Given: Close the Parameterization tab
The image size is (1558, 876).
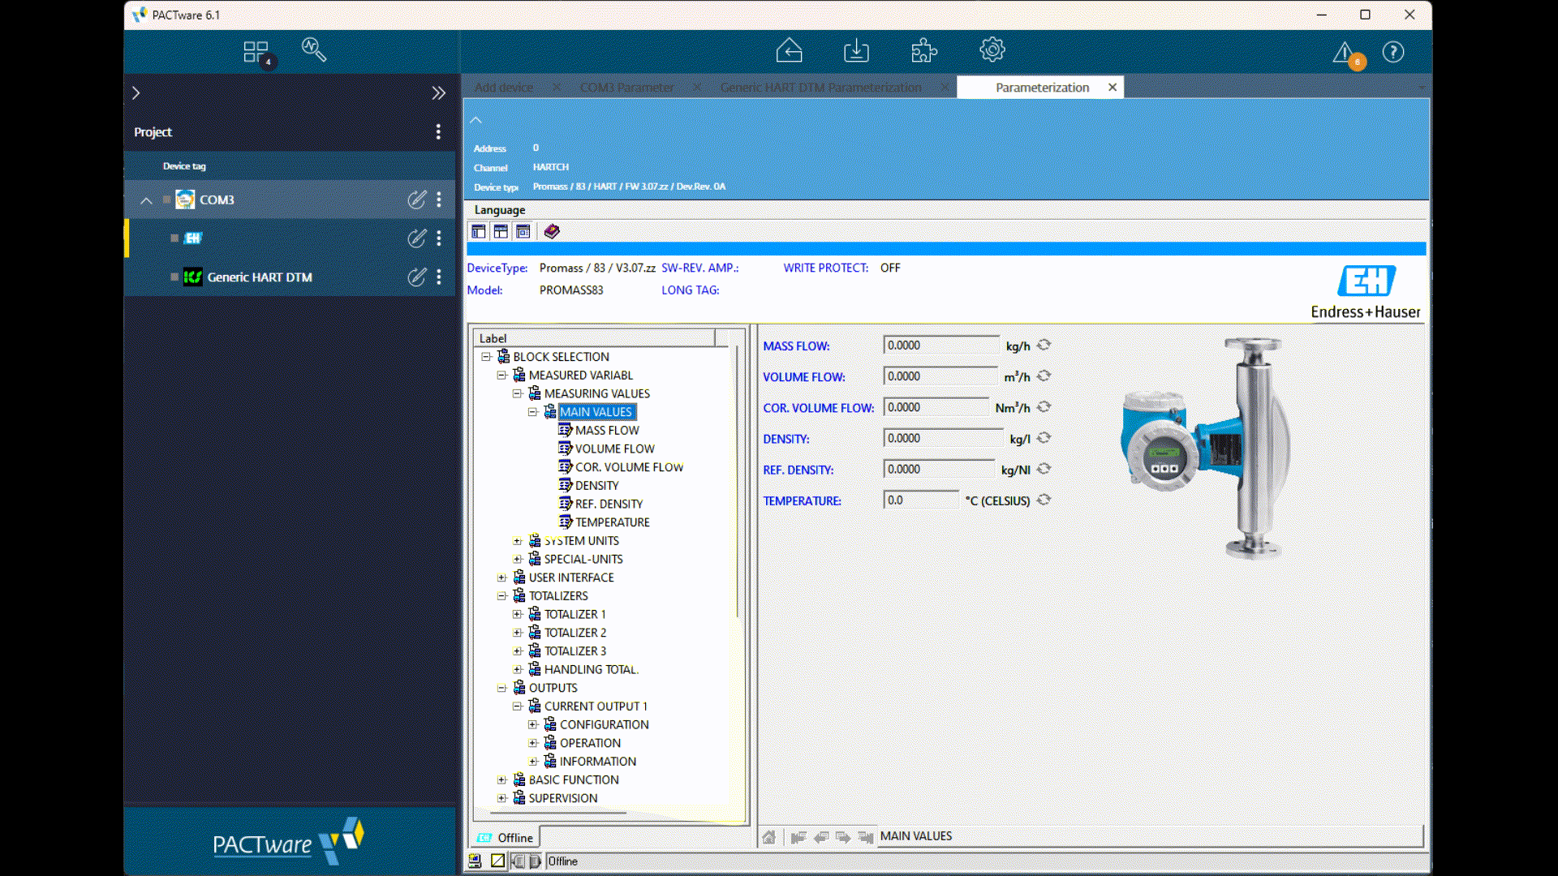Looking at the screenshot, I should point(1113,88).
